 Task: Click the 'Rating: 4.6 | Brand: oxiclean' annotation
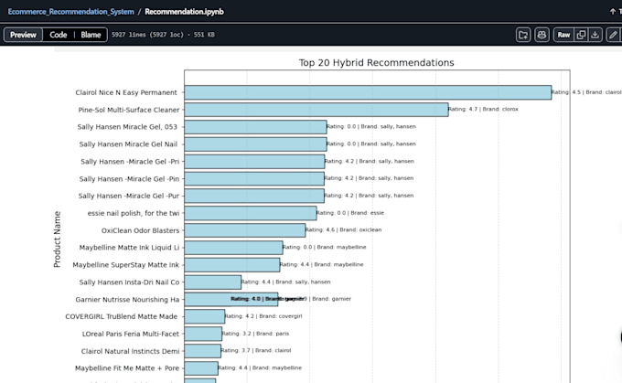click(x=344, y=229)
